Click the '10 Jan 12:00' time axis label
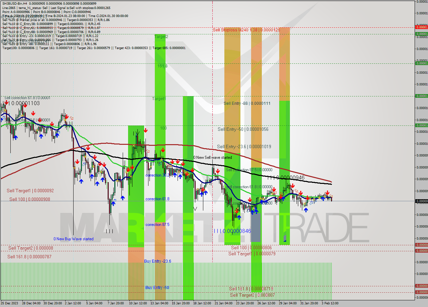Viewport: 428px width, 307px height. coord(138,303)
